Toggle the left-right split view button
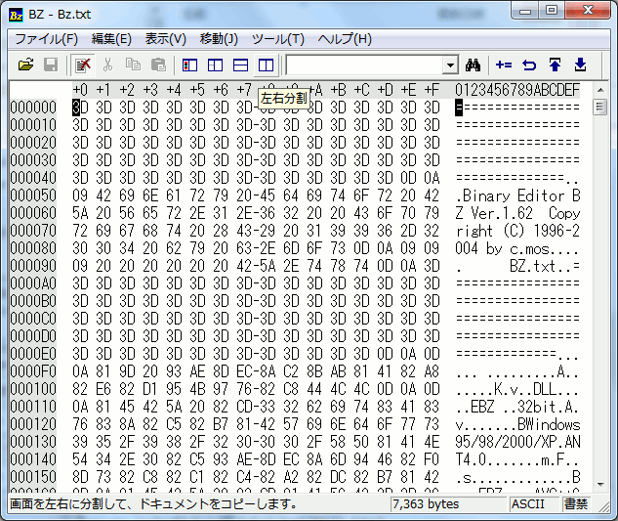This screenshot has width=618, height=521. pyautogui.click(x=266, y=65)
